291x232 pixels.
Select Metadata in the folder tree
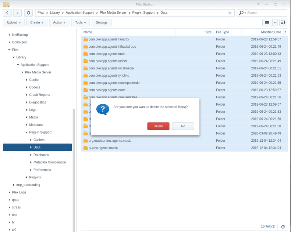[36, 125]
